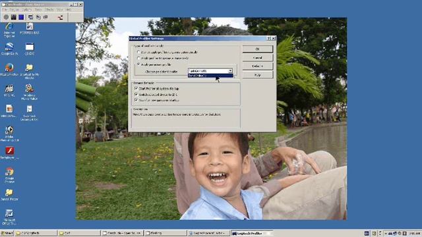
Task: Click the fifth CamStudio toolbar icon
Action: (x=38, y=17)
